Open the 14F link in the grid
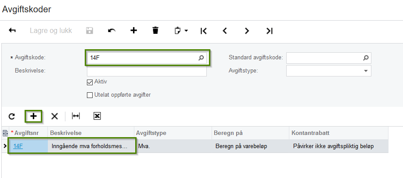Screen dimensions: 403x178 point(18,146)
